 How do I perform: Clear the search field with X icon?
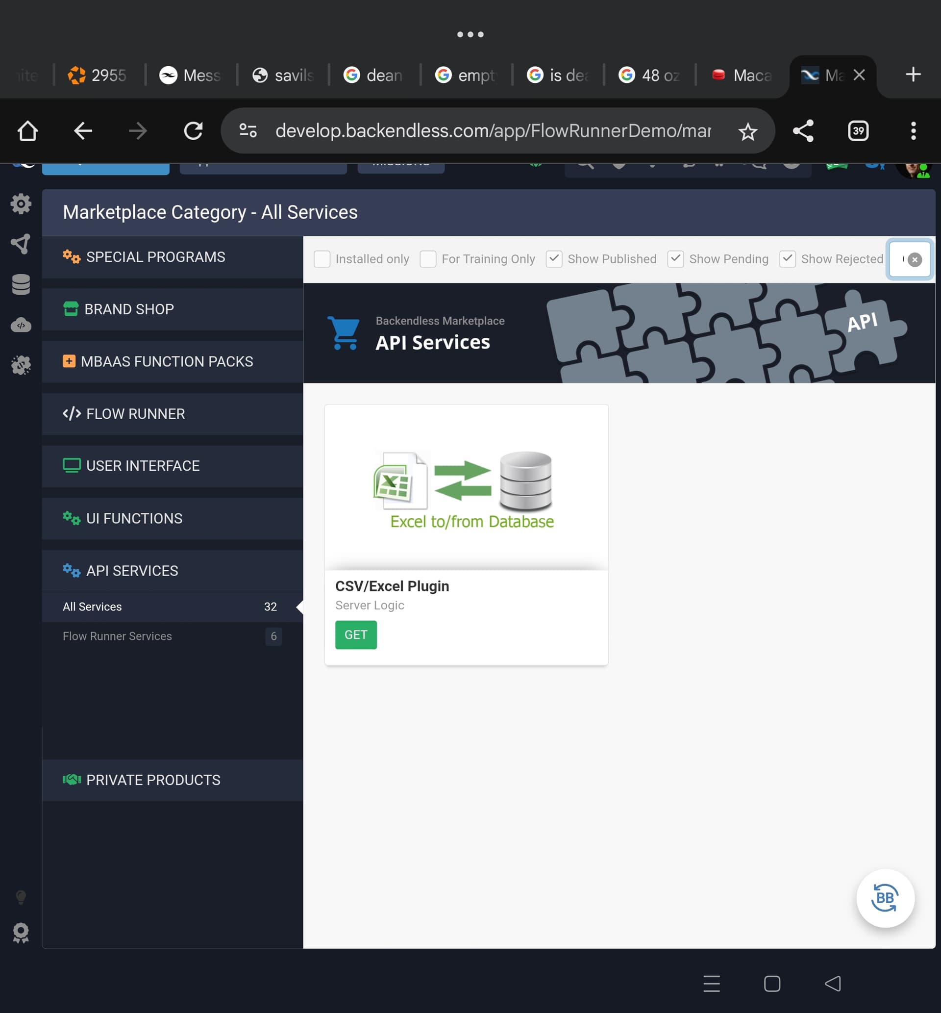(x=915, y=260)
